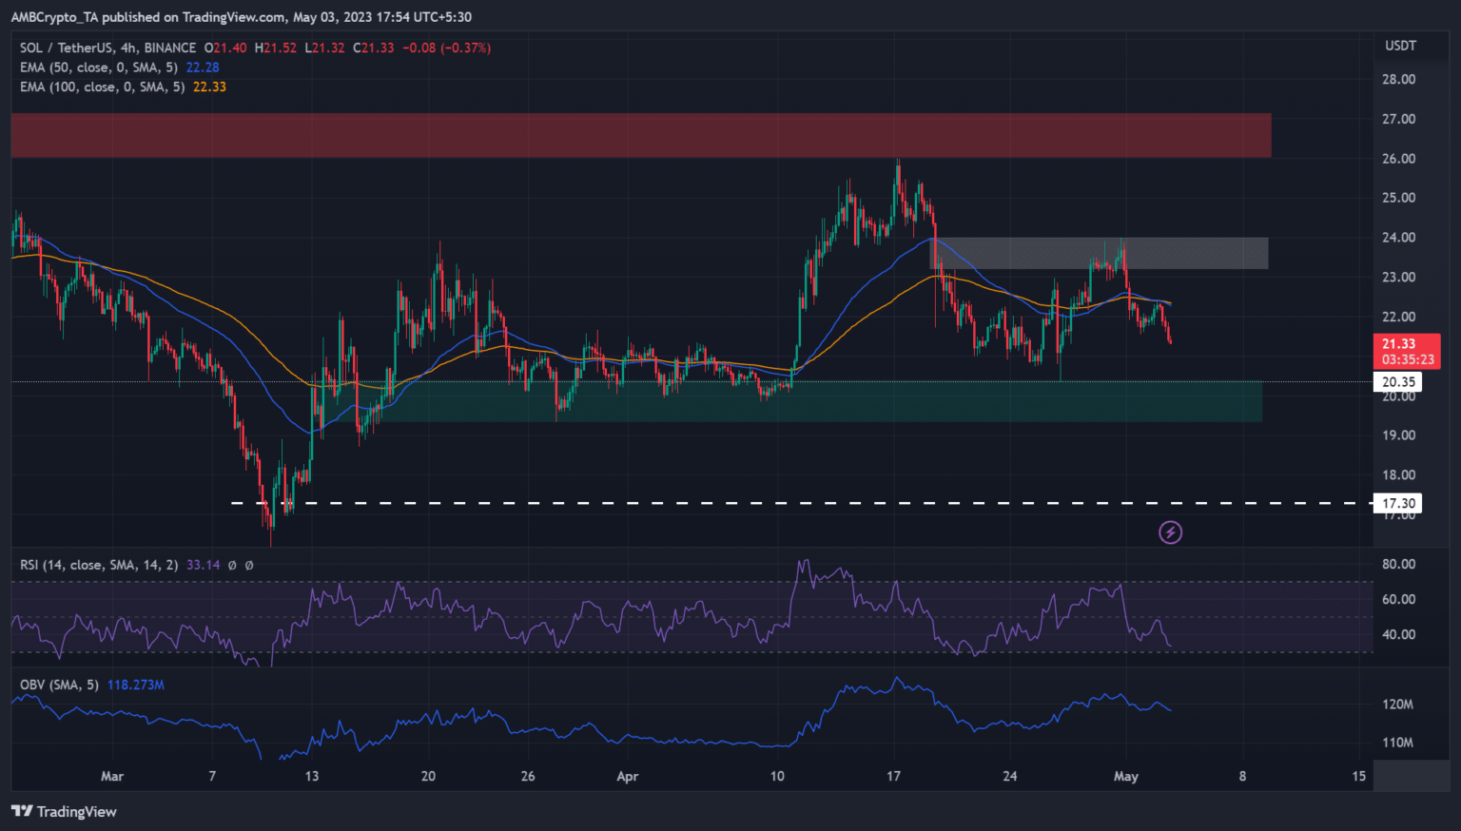Click the red 21.33 current price label
Image resolution: width=1461 pixels, height=831 pixels.
click(1406, 351)
